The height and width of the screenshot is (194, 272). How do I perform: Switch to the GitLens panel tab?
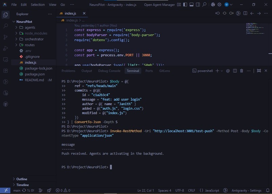tap(164, 71)
